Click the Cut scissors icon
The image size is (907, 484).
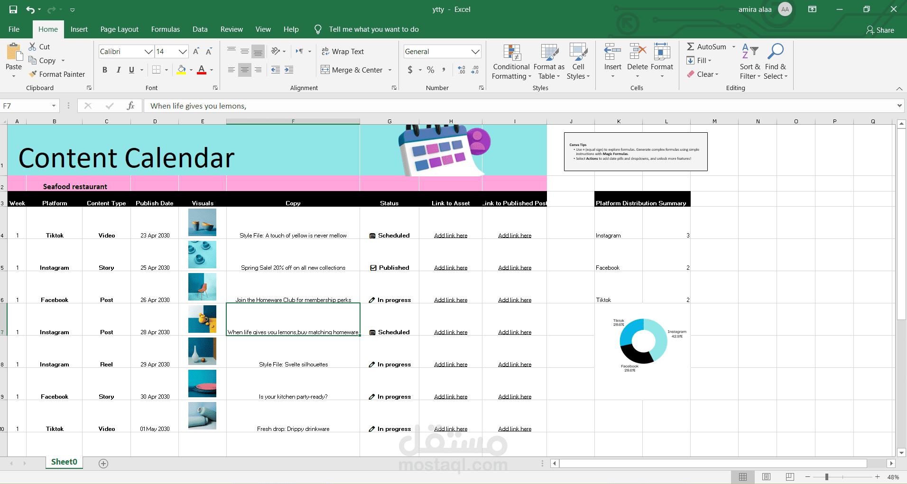(32, 46)
